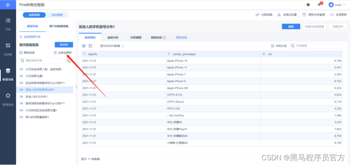The height and width of the screenshot is (165, 351).
Task: Select table 接受消息条数最多的Top10用户1
Action: pos(45,104)
